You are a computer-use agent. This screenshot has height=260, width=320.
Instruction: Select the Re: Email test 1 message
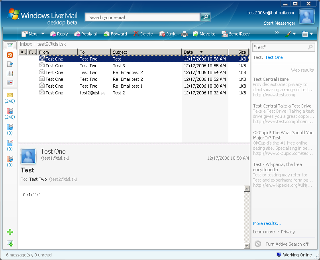pos(133,86)
